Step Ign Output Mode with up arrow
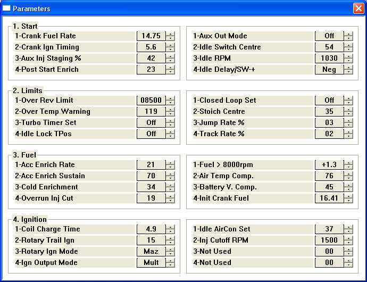This screenshot has width=367, height=282. [x=170, y=261]
